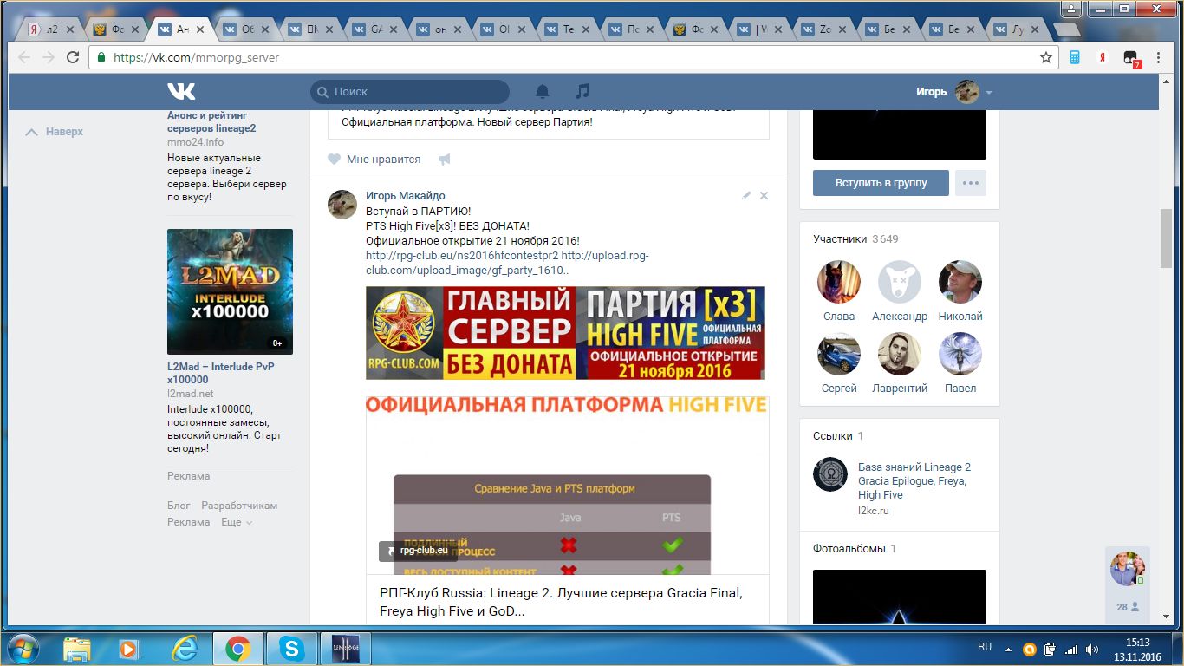Click the extension icon with badge 7
1184x666 pixels.
[x=1131, y=59]
